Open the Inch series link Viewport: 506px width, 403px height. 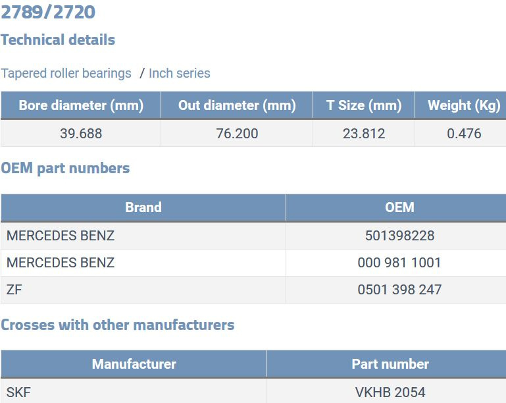click(x=180, y=73)
